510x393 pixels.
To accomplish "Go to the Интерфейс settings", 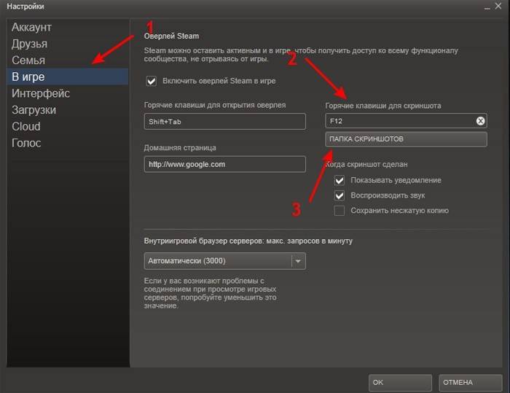I will [41, 93].
